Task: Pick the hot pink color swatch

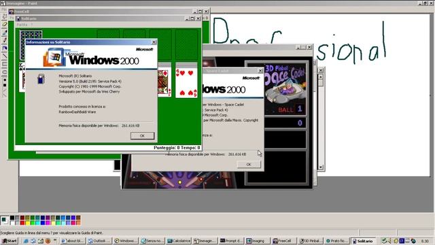Action: point(73,223)
